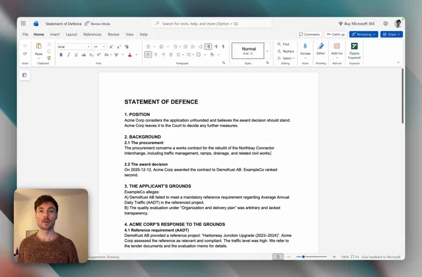Justify paragraph text

tap(171, 55)
